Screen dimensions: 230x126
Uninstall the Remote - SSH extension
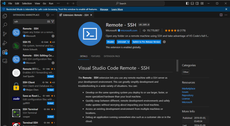coord(122,42)
